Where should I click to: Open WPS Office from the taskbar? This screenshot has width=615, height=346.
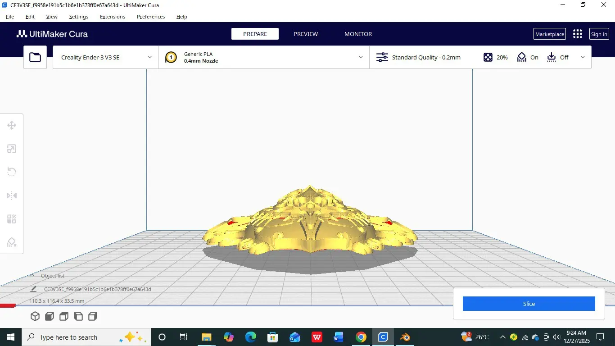[317, 337]
